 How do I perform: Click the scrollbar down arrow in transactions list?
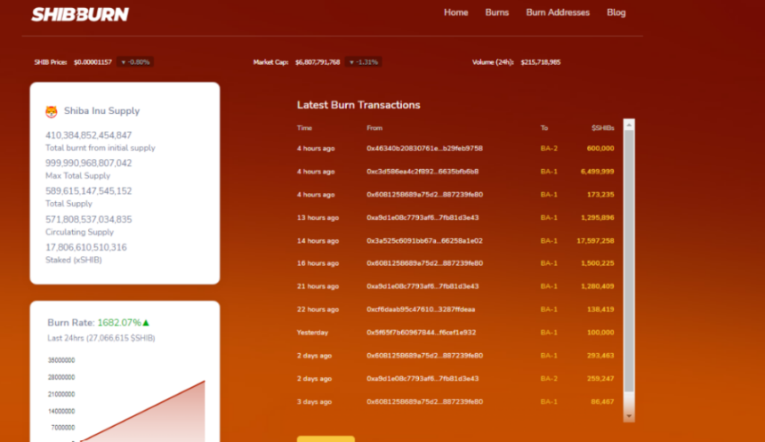[629, 415]
